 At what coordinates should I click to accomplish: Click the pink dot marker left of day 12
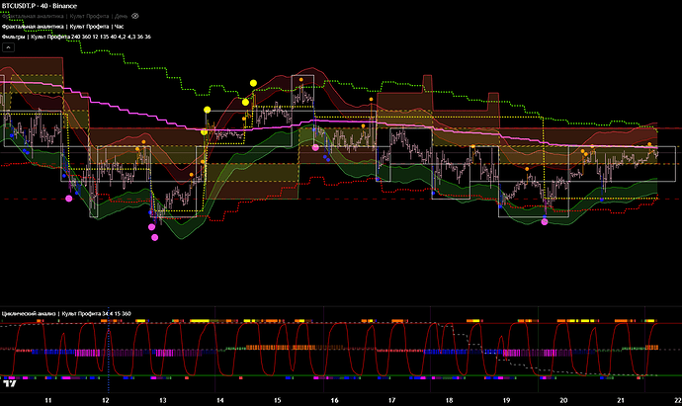pos(68,198)
